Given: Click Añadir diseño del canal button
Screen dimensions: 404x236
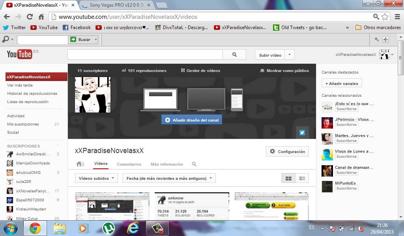Looking at the screenshot, I should click(x=192, y=120).
